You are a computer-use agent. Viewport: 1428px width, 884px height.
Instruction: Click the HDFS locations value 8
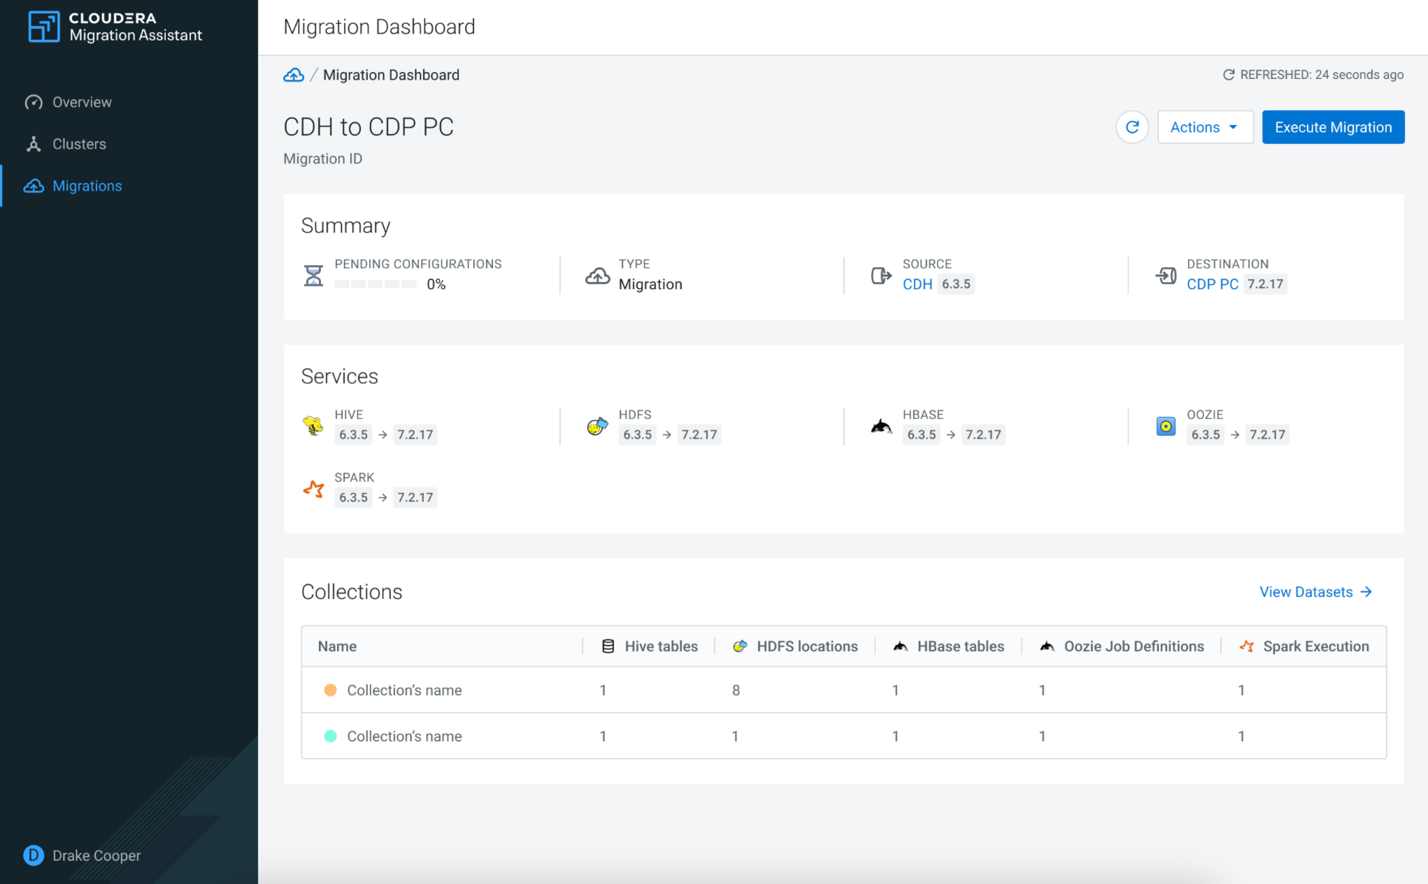pyautogui.click(x=736, y=690)
